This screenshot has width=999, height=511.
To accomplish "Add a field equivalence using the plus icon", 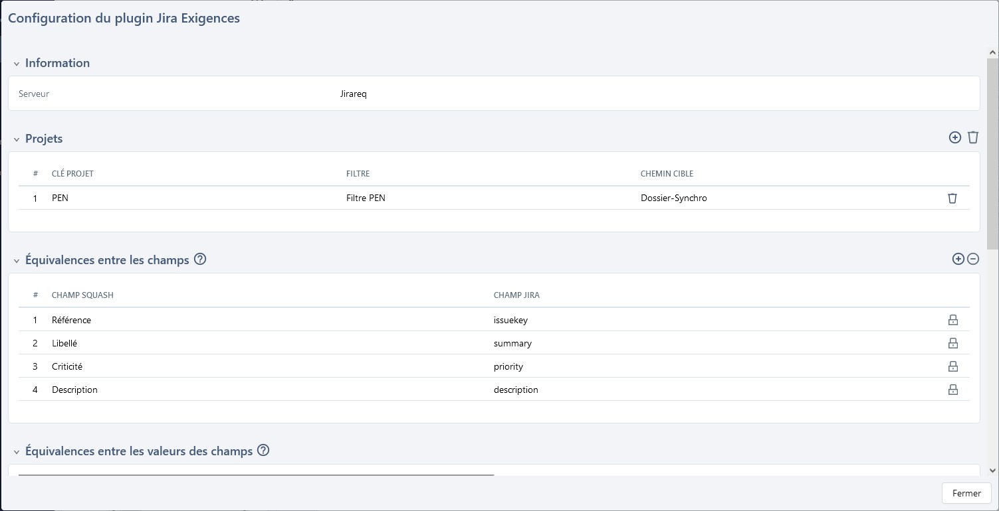I will [x=958, y=259].
